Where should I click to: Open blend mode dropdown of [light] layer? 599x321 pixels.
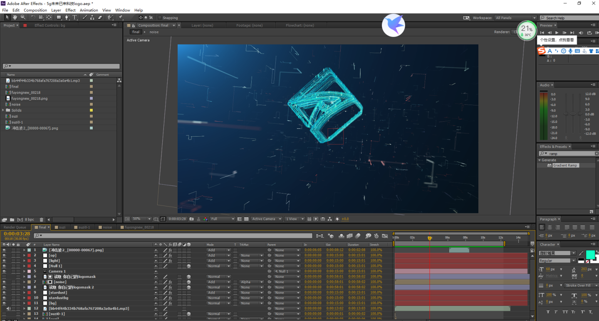pyautogui.click(x=219, y=261)
